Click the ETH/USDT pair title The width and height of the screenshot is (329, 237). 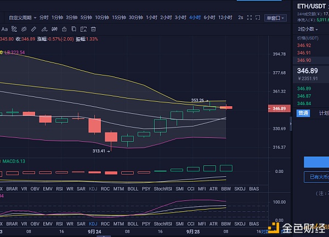pos(311,6)
